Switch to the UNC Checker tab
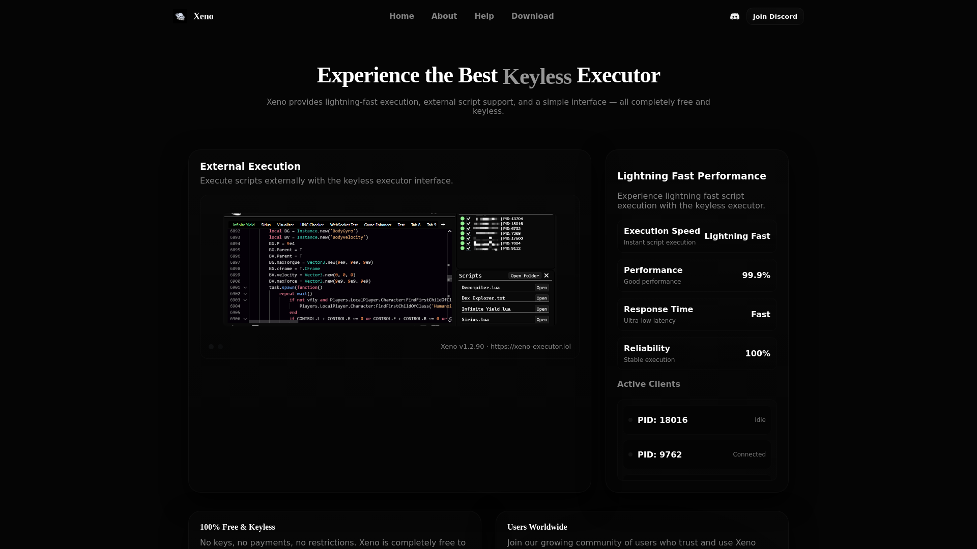This screenshot has height=549, width=977. pos(312,225)
